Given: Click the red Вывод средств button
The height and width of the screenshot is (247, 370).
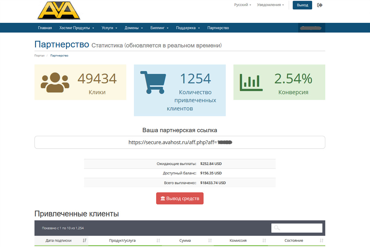Looking at the screenshot, I should click(180, 199).
